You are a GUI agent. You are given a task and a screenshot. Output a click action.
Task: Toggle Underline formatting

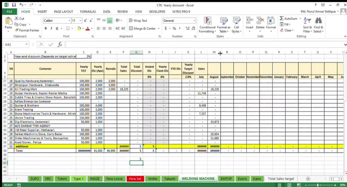[57, 29]
